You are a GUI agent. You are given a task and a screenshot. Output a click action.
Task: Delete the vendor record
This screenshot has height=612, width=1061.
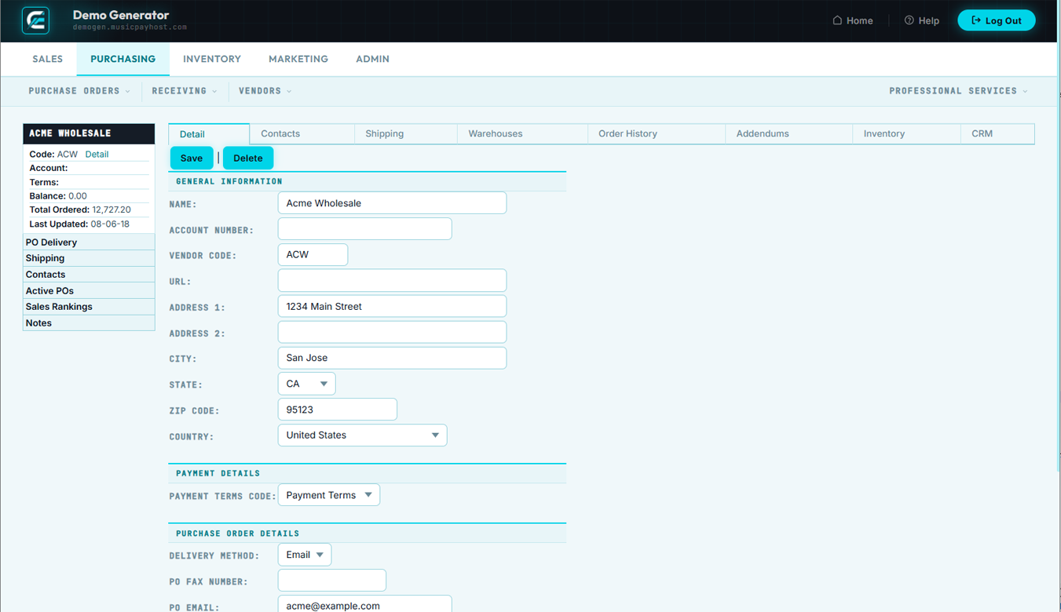pos(248,158)
